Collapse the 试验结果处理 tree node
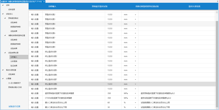The width and height of the screenshot is (219, 110). coord(5,53)
